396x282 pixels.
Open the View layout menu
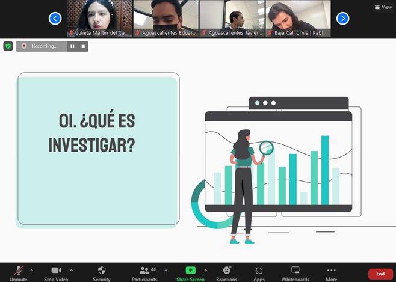(x=383, y=7)
